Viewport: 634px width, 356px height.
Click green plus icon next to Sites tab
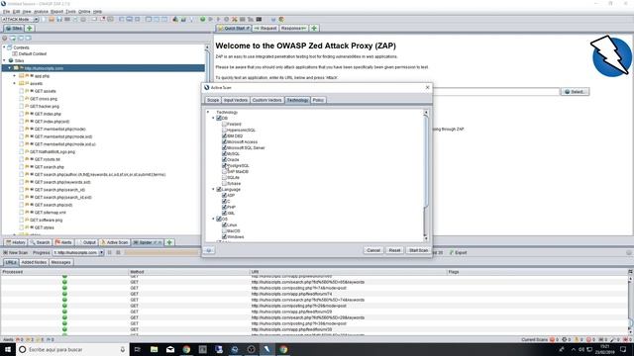[x=30, y=29]
